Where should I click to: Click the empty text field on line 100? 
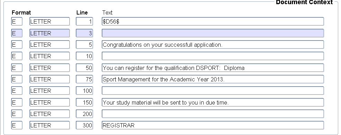click(x=213, y=91)
